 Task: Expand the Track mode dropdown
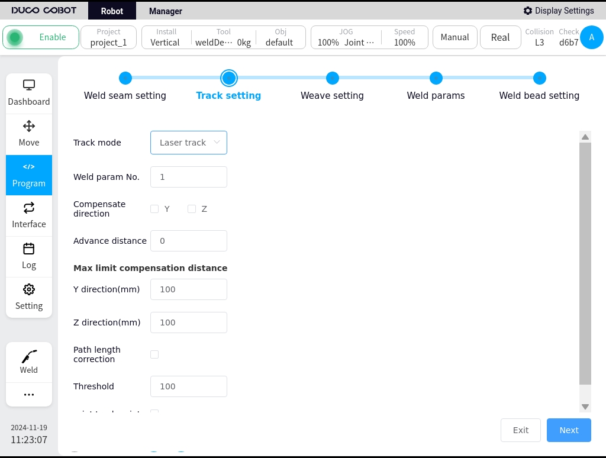click(x=189, y=143)
